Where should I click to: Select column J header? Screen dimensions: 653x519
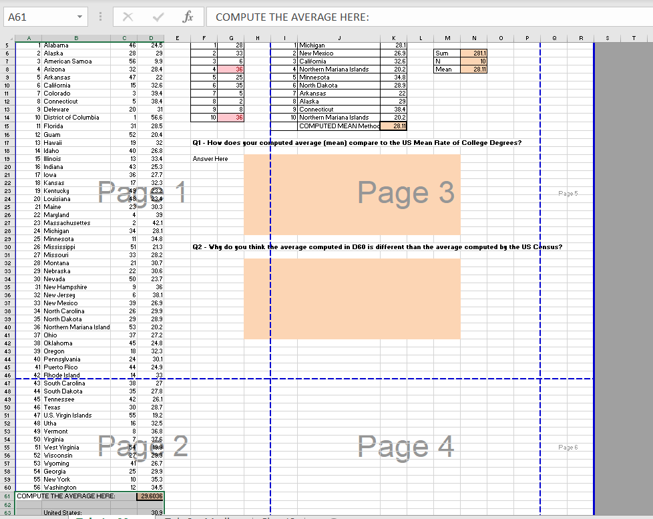pyautogui.click(x=339, y=38)
